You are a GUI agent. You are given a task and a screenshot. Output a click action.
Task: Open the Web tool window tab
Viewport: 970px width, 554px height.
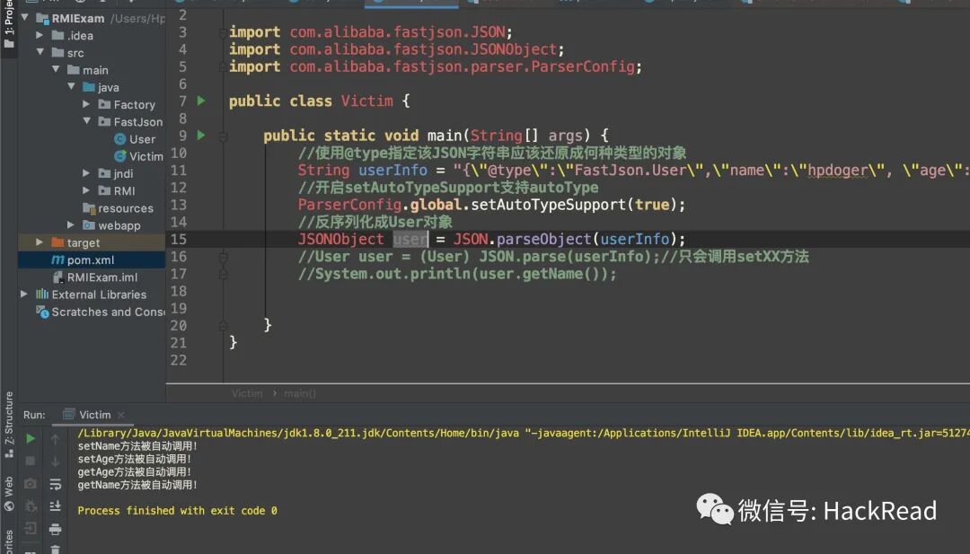click(9, 494)
